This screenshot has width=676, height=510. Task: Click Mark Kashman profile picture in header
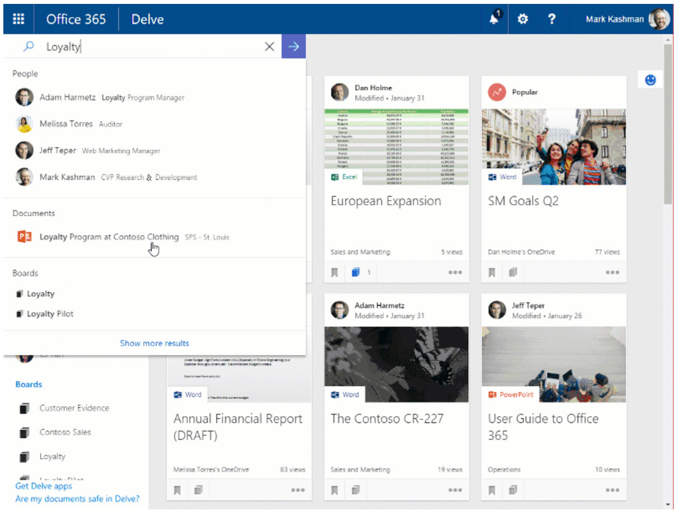pyautogui.click(x=659, y=19)
